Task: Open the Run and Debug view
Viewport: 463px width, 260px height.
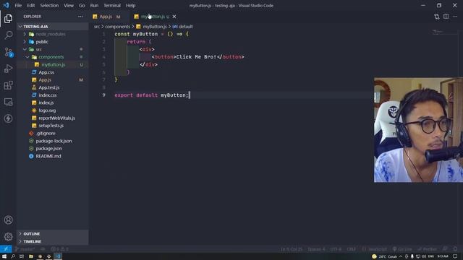Action: pyautogui.click(x=8, y=69)
